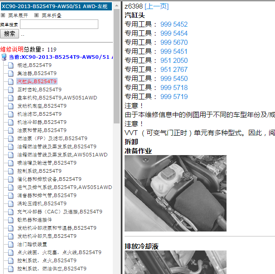Open 油门踏板装置 entry
Image resolution: width=275 pixels, height=274 pixels.
[32, 244]
